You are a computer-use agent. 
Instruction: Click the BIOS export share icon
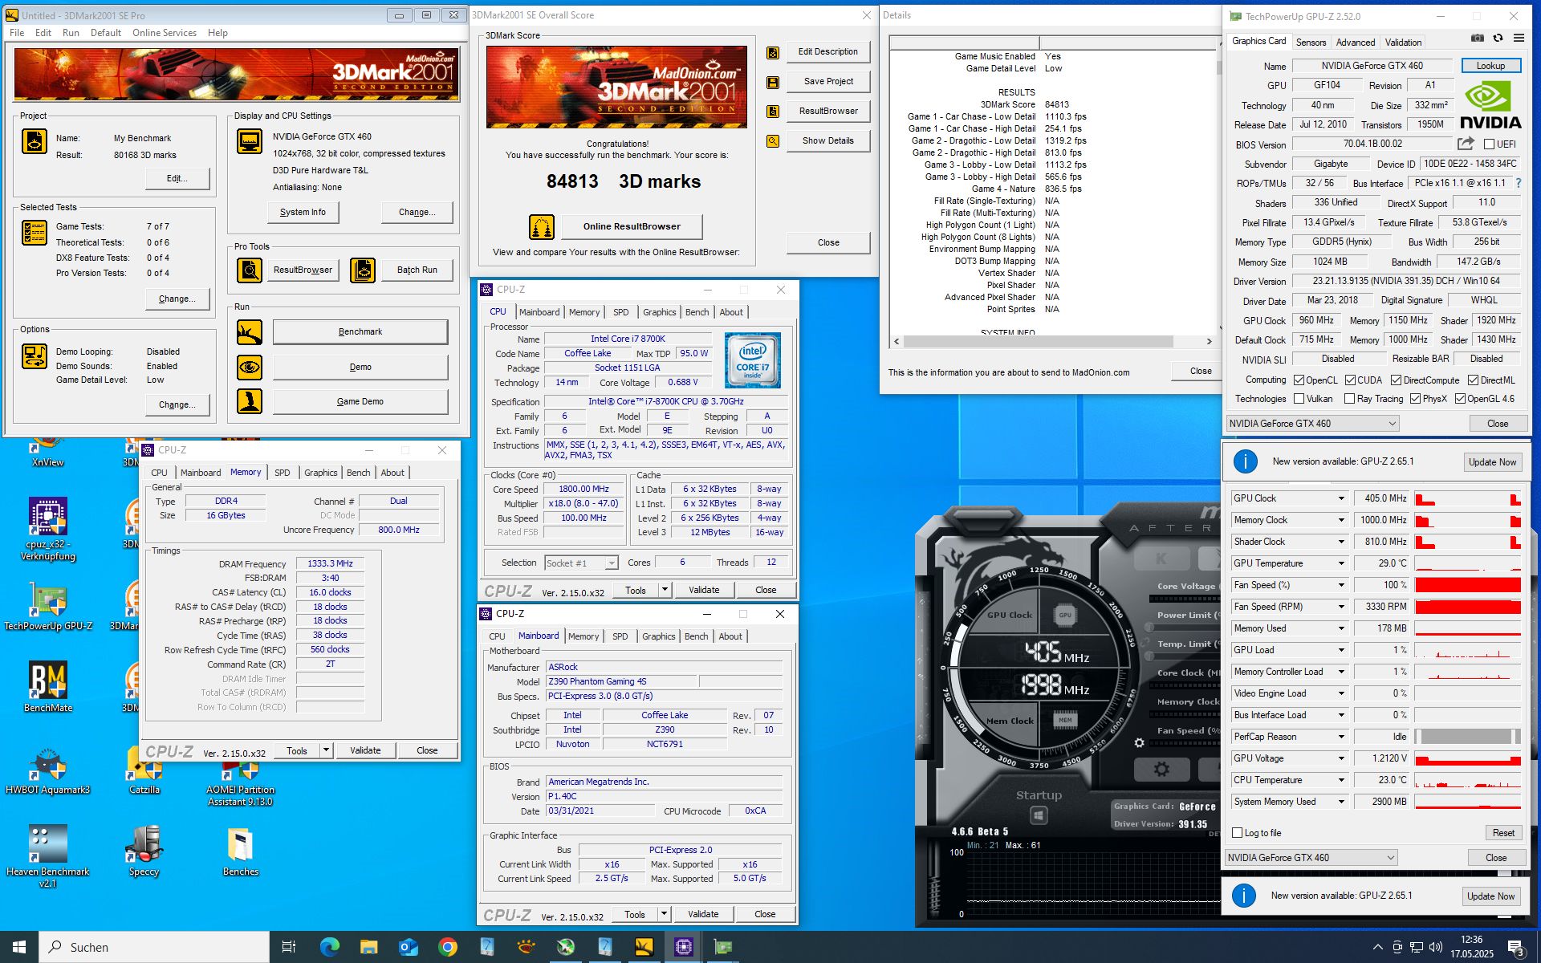click(1466, 144)
